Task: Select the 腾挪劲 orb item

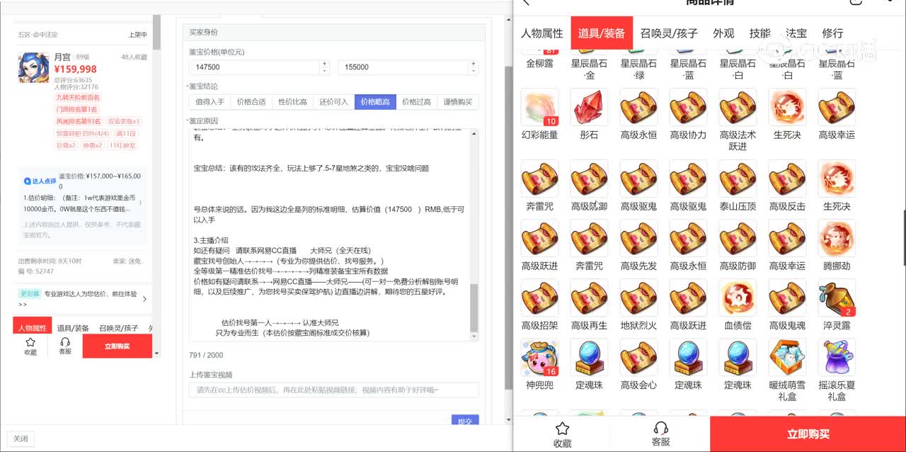Action: tap(837, 238)
